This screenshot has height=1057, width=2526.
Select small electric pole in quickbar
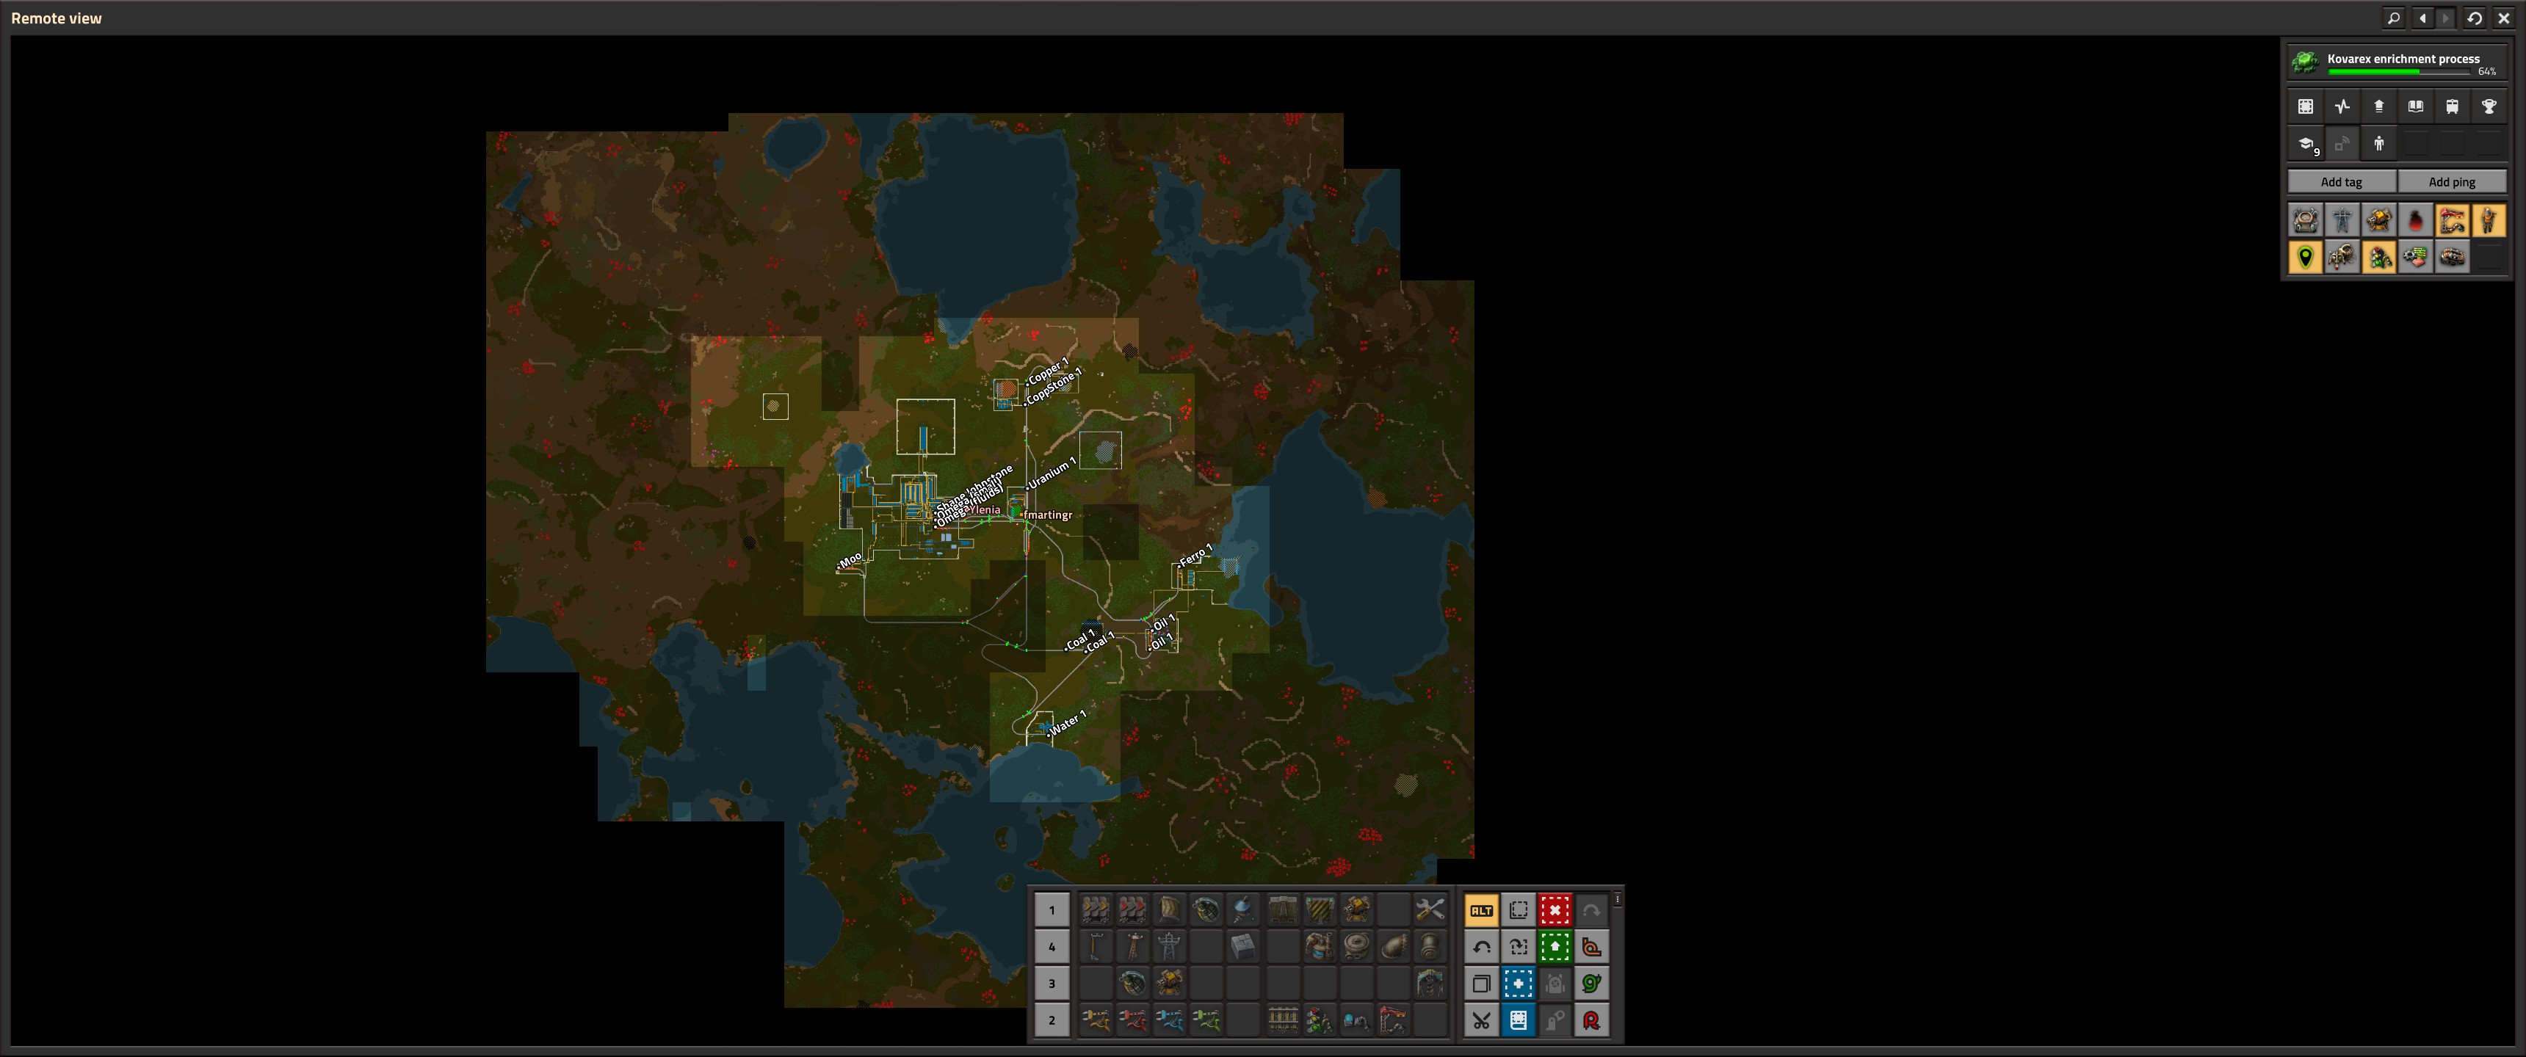point(1096,947)
